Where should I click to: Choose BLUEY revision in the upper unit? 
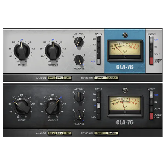point(100,78)
